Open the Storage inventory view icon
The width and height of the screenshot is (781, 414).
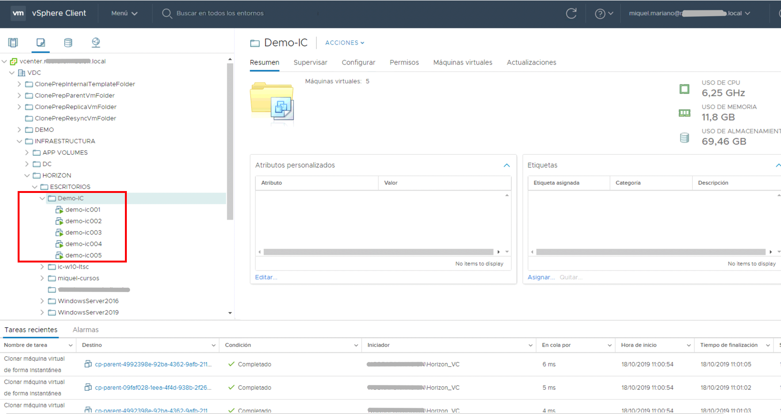68,42
